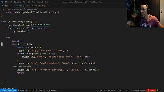164x92 pixels.
Task: Switch to the ssl.go tab
Action: [6, 6]
